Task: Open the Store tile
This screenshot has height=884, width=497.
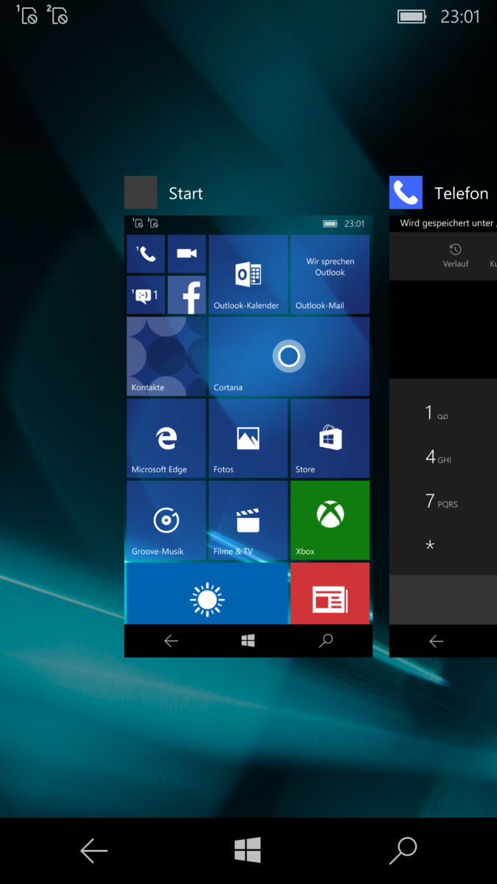Action: pyautogui.click(x=330, y=438)
